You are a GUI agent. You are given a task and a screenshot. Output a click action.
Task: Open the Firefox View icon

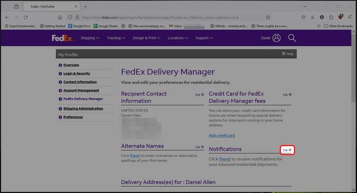16,6
